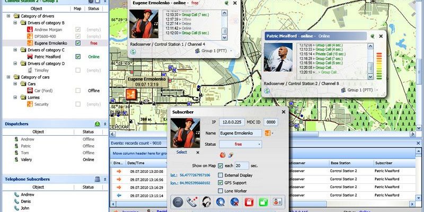Image resolution: width=424 pixels, height=212 pixels.
Task: Toggle the Show on Map checkbox
Action: click(220, 165)
